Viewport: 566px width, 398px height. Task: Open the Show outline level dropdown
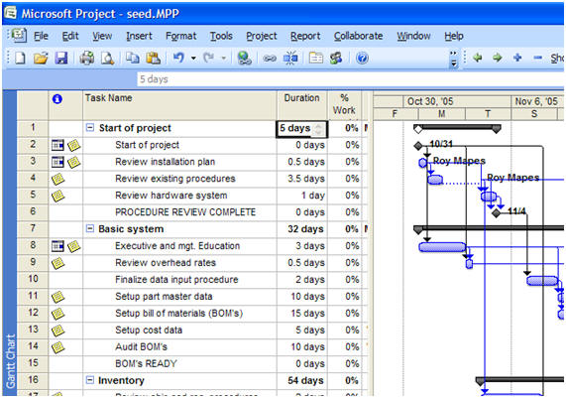558,58
